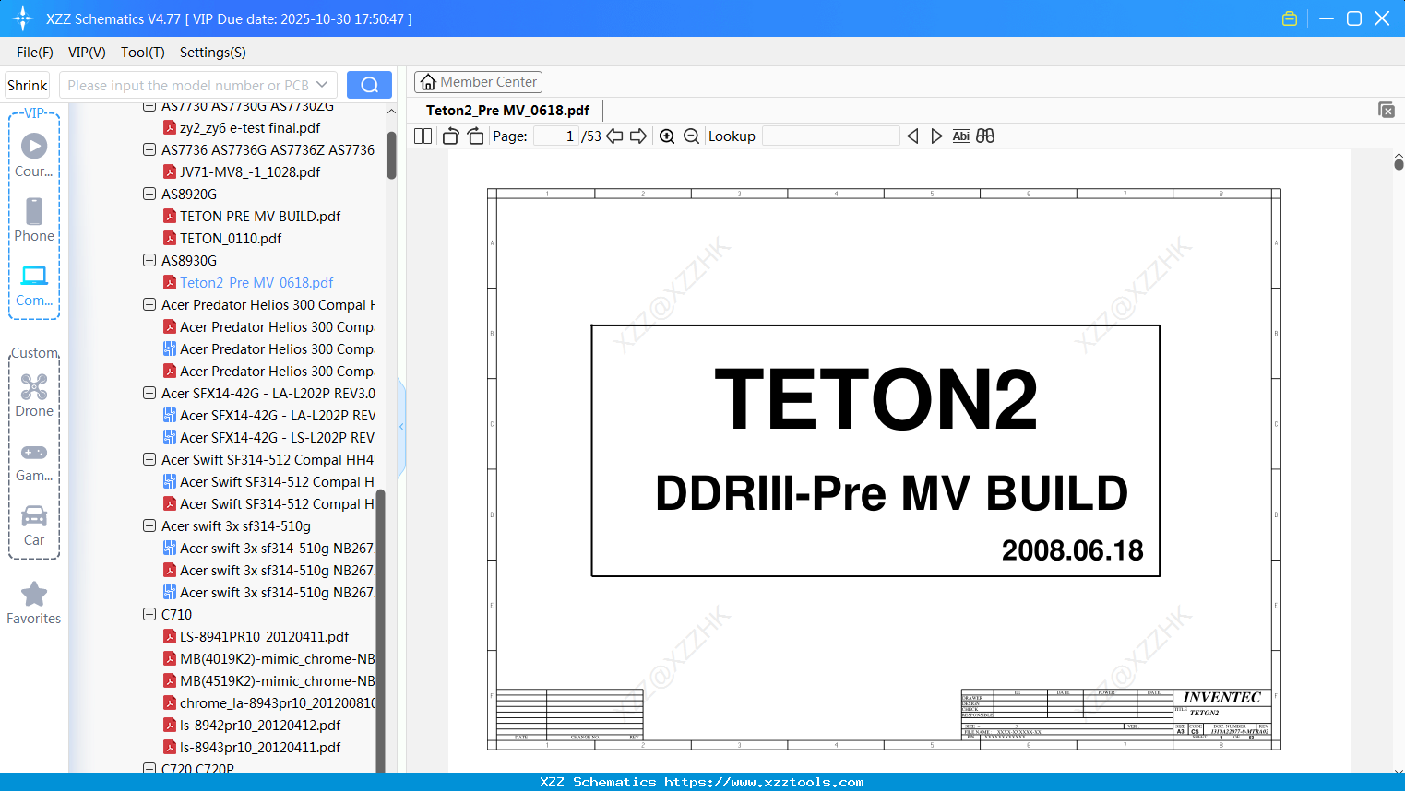This screenshot has height=791, width=1405.
Task: Open the model number dropdown arrow
Action: pyautogui.click(x=322, y=85)
